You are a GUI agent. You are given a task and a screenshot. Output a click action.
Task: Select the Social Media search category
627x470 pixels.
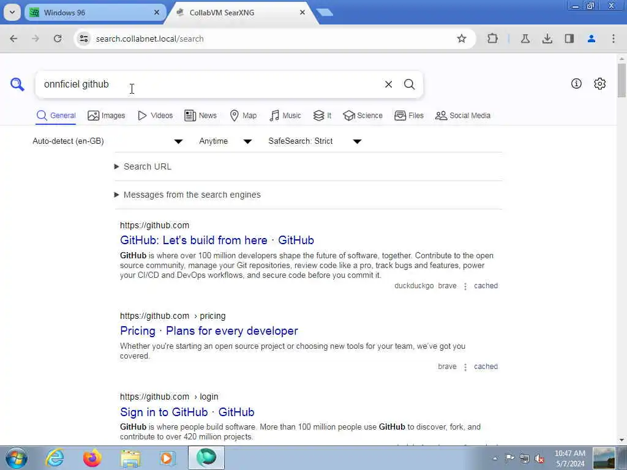tap(463, 116)
